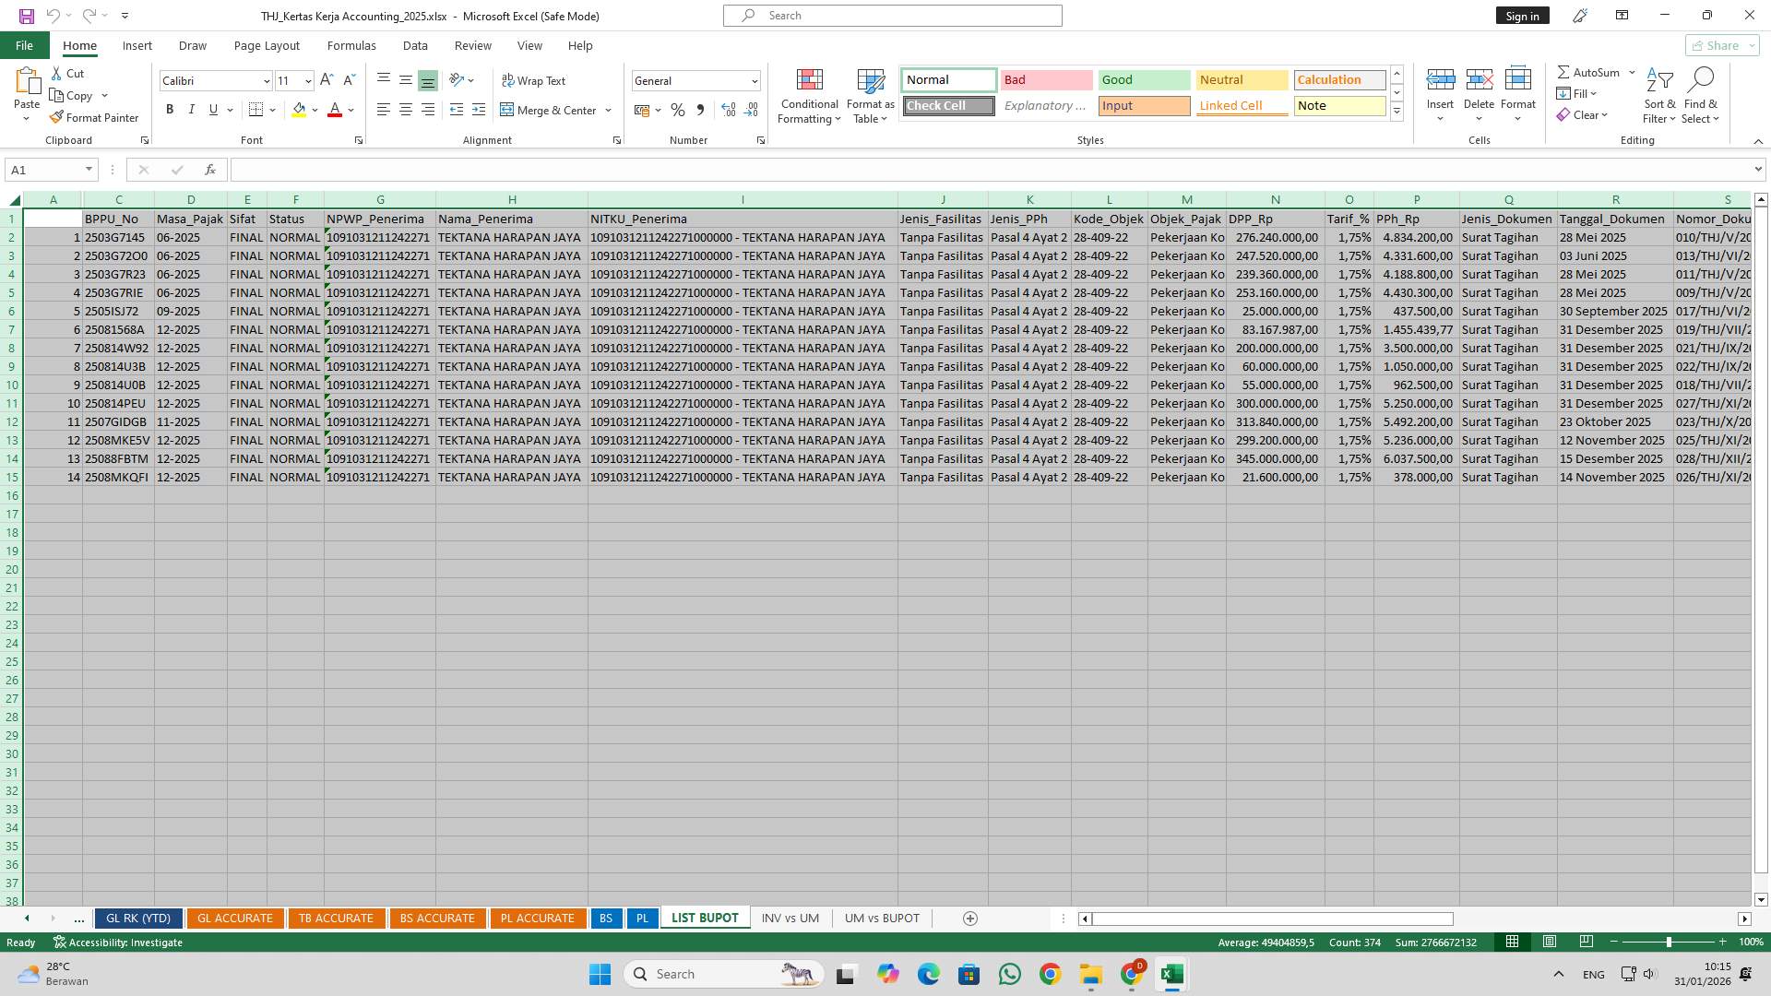Open the UM vs BUPOT sheet tab
Viewport: 1771px width, 996px height.
click(881, 918)
